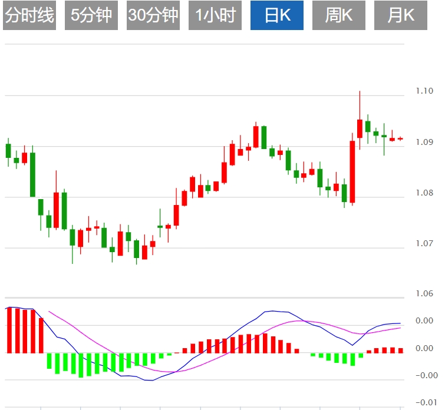
Task: Open the 月K monthly chart
Action: pos(401,15)
